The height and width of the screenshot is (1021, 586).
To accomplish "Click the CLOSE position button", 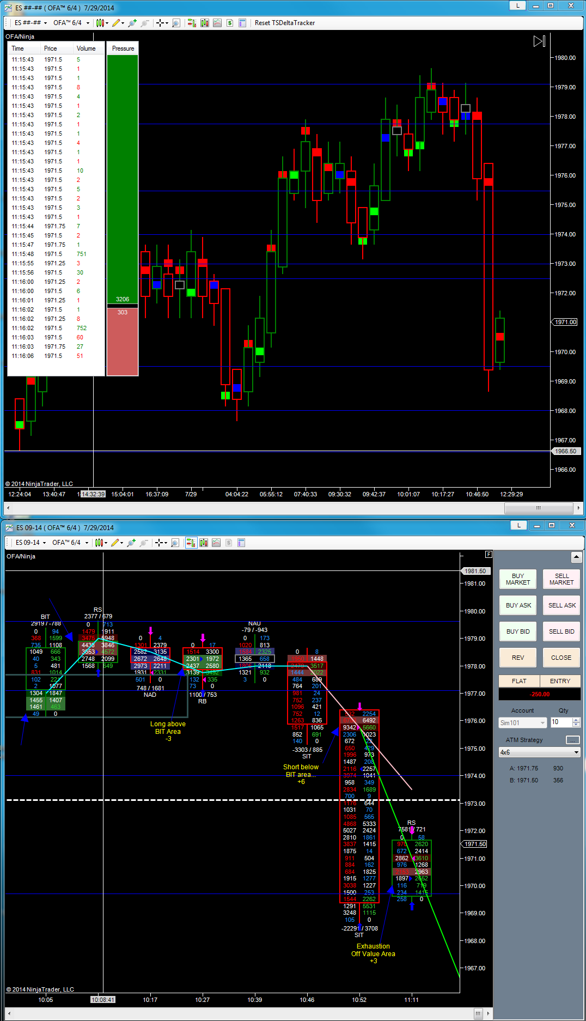I will point(561,658).
